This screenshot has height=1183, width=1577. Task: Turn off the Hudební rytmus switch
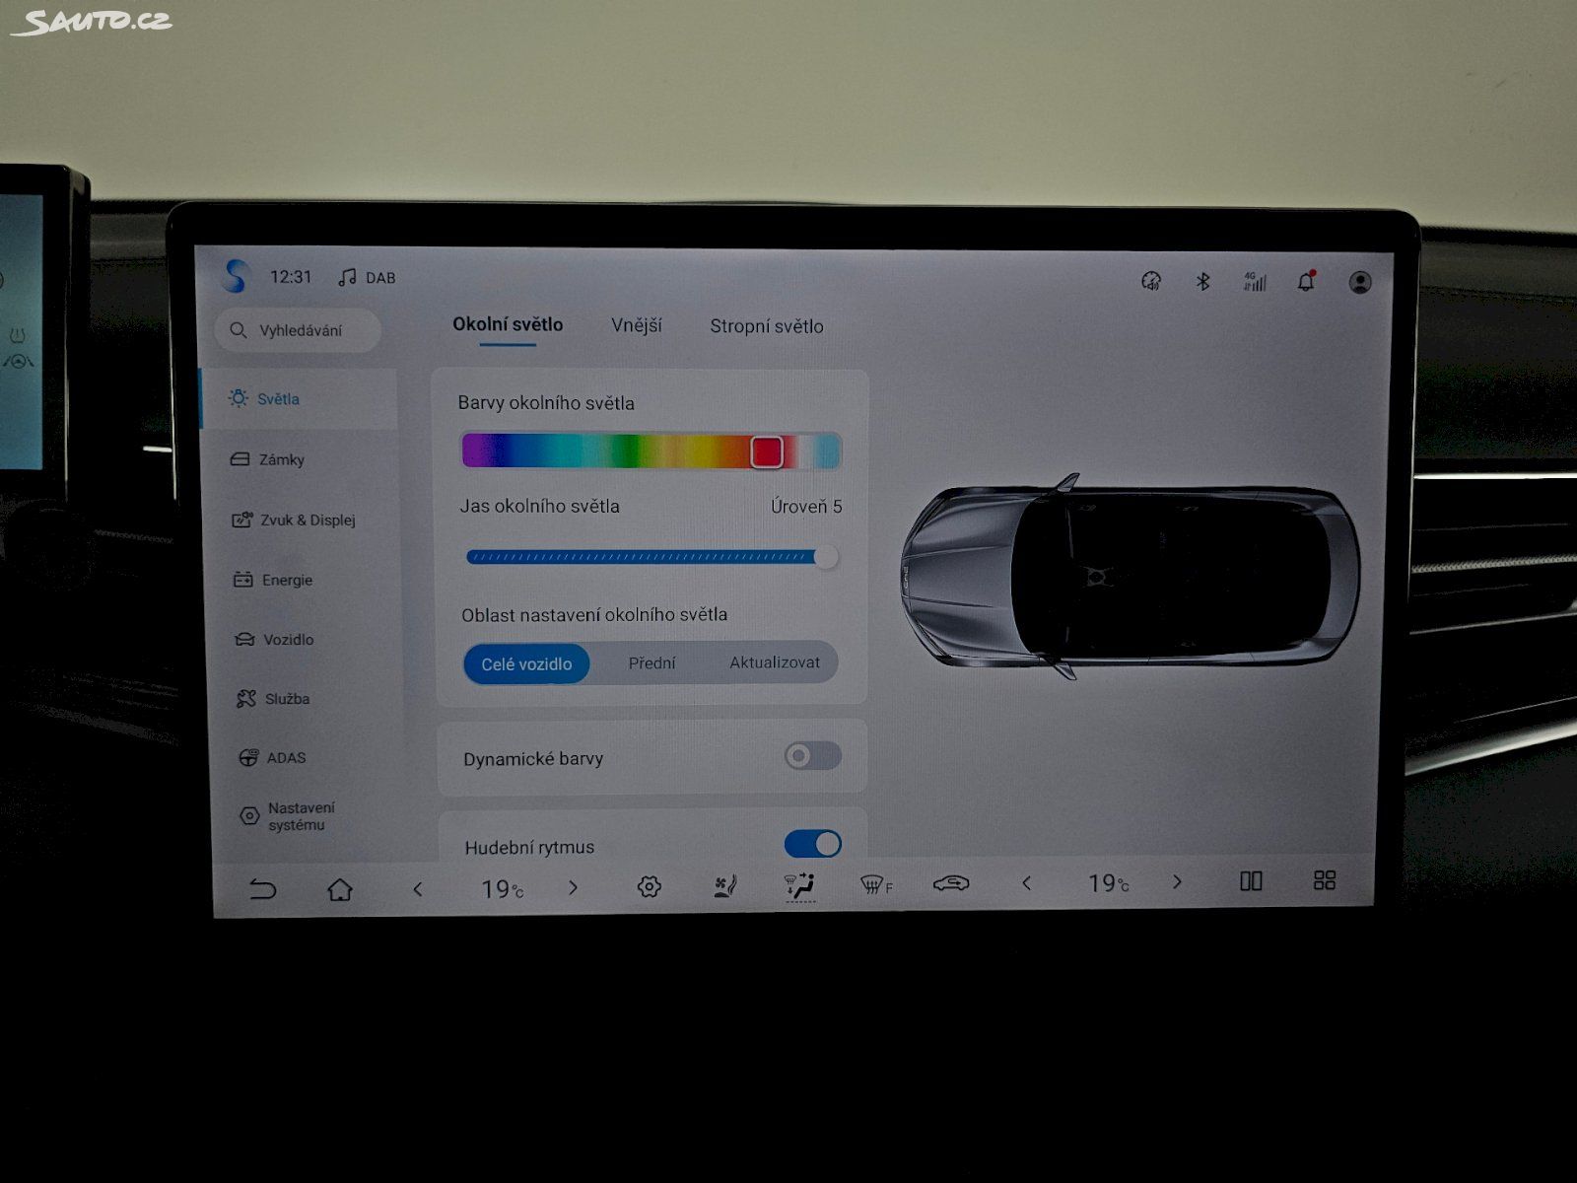[812, 844]
